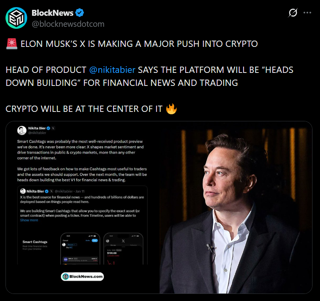Screen dimensions: 320x301
Task: Click the BlockNews display name
Action: pos(52,13)
